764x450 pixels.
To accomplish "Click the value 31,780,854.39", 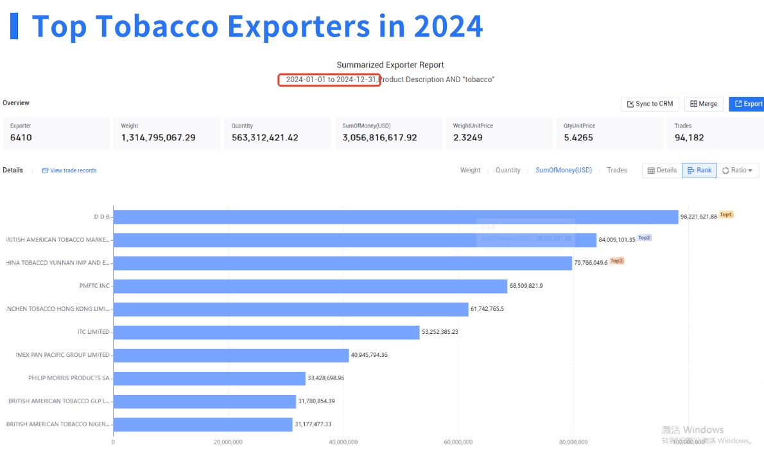I will pos(317,401).
